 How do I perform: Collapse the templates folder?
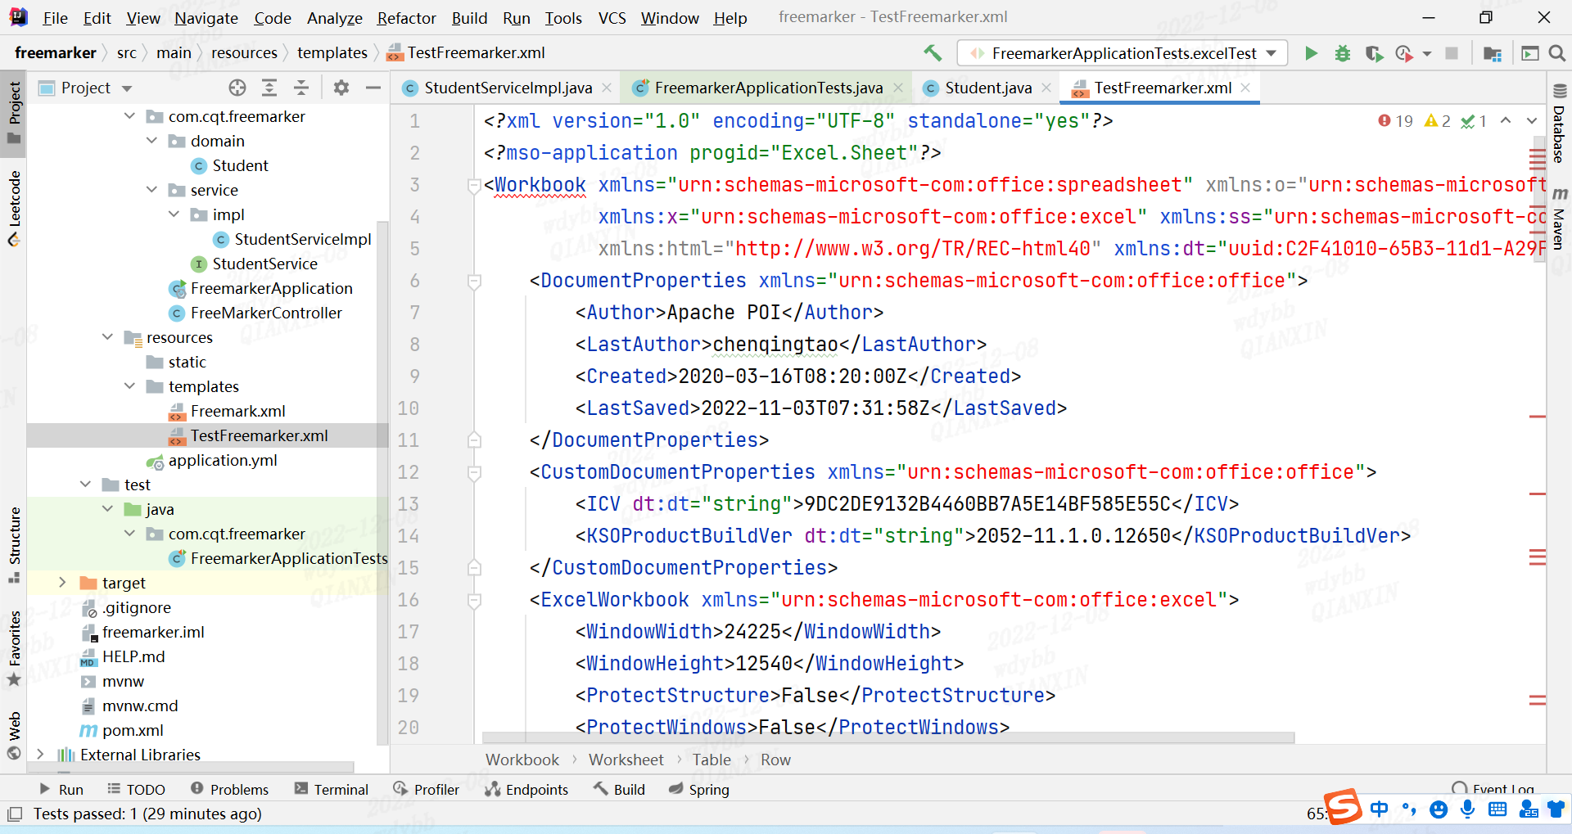click(129, 386)
